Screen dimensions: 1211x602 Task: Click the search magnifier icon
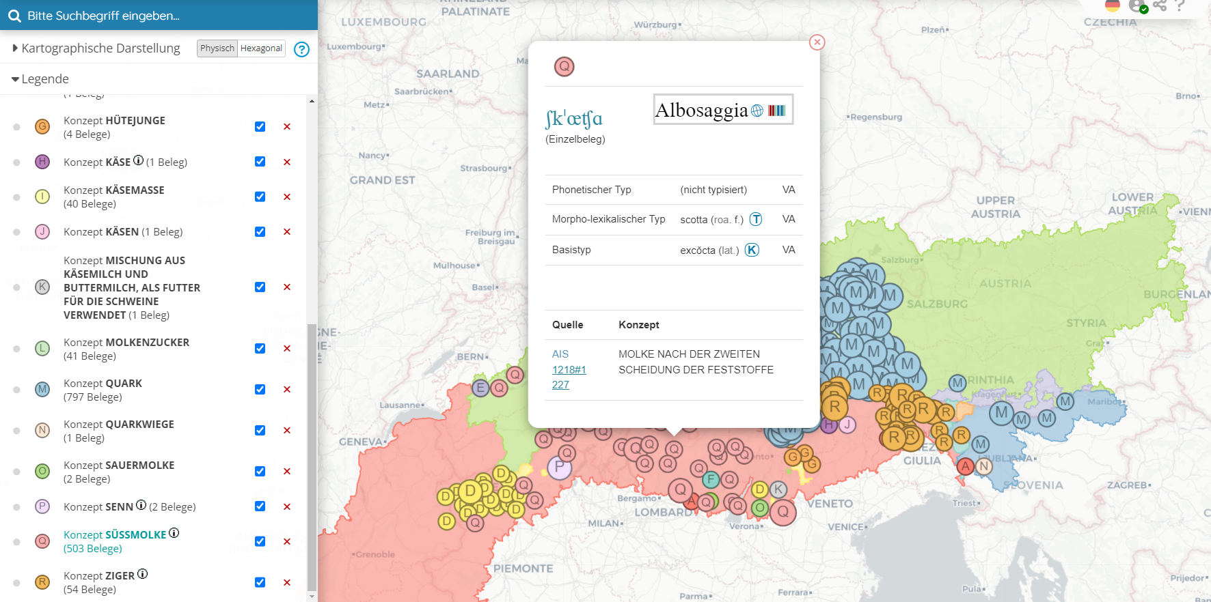[x=14, y=16]
